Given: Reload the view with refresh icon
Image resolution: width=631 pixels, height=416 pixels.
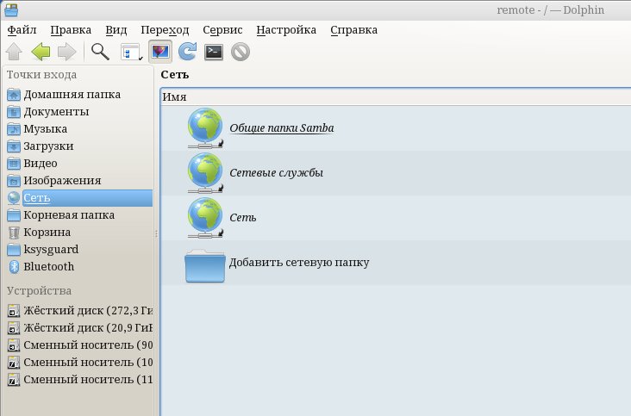Looking at the screenshot, I should [187, 52].
